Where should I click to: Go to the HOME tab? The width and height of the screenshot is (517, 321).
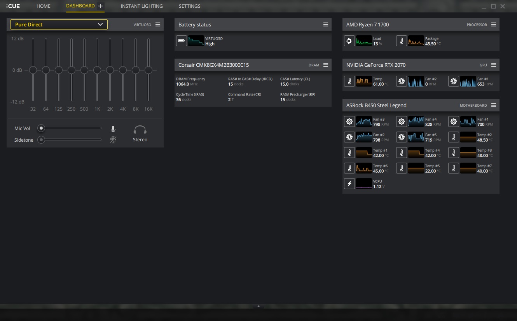tap(44, 6)
